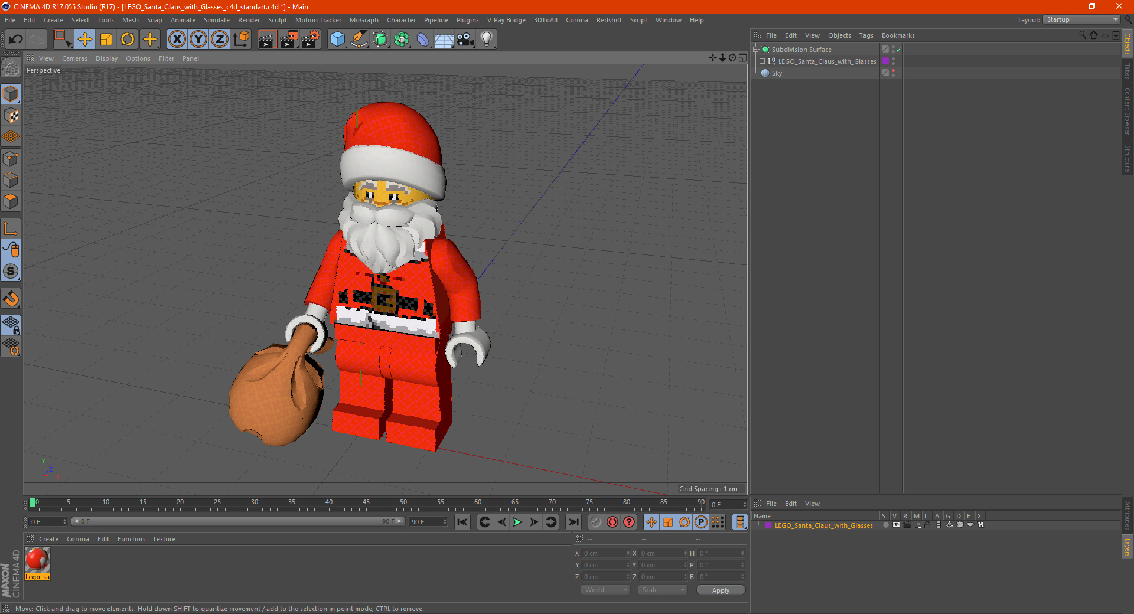Open the spline pen tools

tap(359, 40)
